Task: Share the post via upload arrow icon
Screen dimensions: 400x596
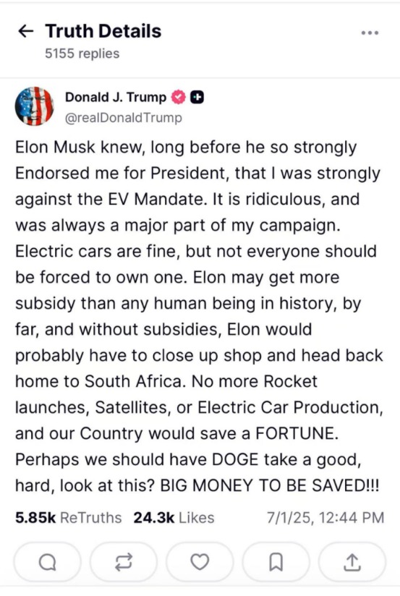Action: click(352, 562)
